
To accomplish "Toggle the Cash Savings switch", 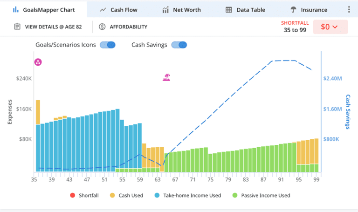I will 179,45.
